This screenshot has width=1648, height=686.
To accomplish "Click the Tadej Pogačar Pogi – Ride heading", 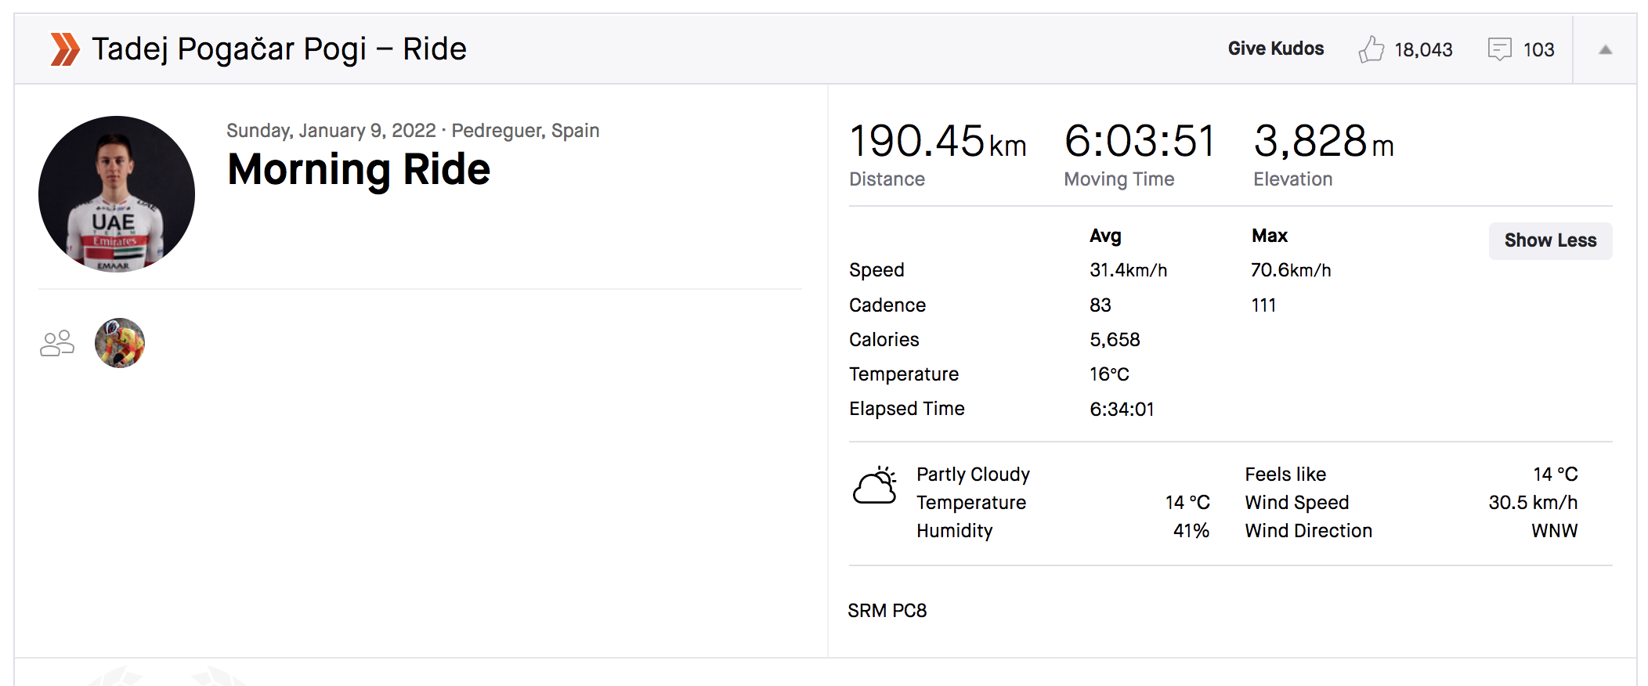I will click(x=279, y=49).
